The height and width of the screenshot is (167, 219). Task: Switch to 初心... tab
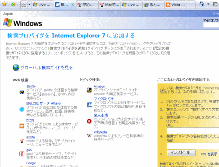(x=87, y=5)
